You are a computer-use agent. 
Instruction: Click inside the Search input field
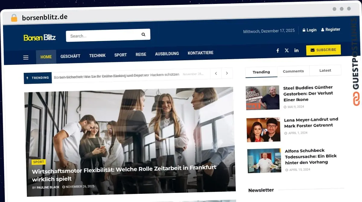point(103,36)
